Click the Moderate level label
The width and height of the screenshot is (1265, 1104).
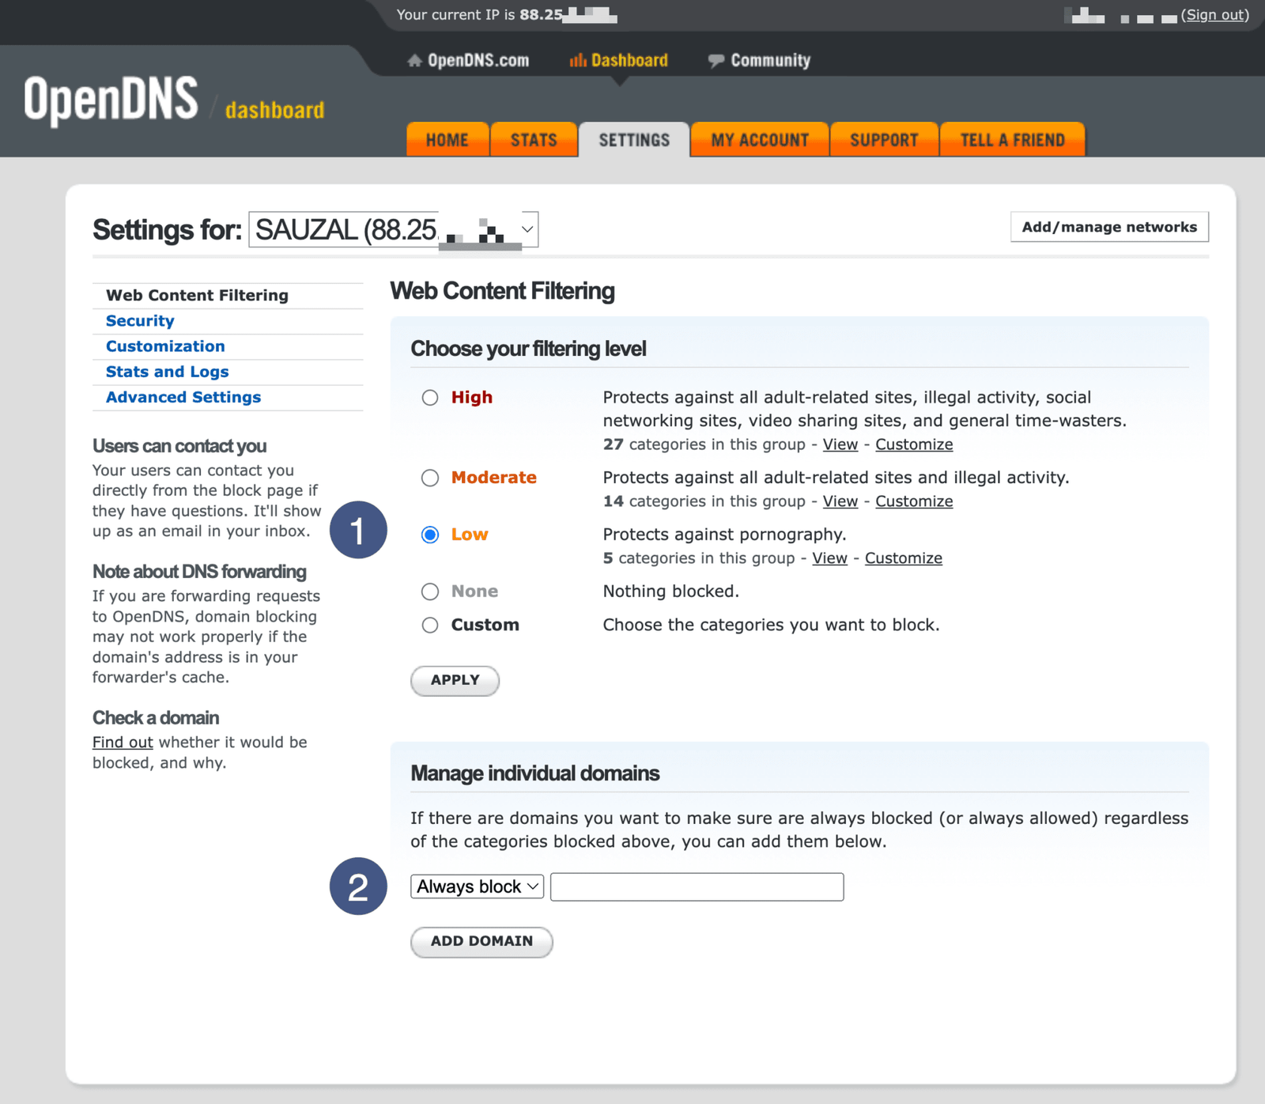[494, 478]
